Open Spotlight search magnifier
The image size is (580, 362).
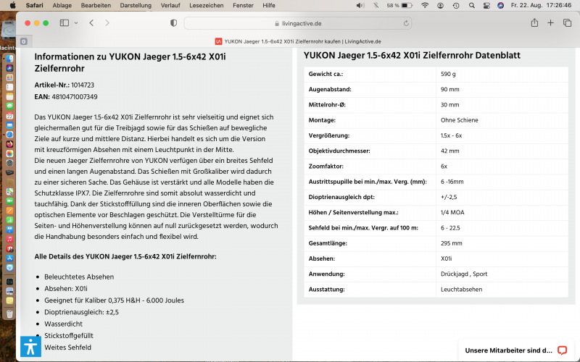pyautogui.click(x=472, y=5)
